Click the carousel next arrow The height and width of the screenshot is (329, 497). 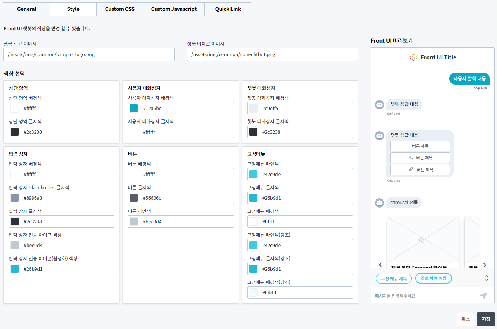[x=484, y=265]
